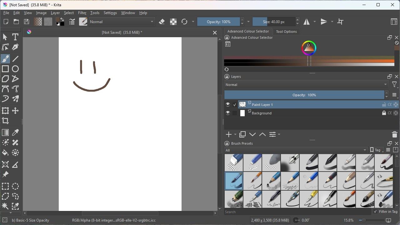Expand the add layer type dropdown arrow
The width and height of the screenshot is (400, 225).
tap(235, 134)
